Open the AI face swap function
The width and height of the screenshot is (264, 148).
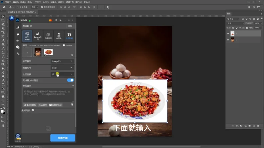click(59, 36)
